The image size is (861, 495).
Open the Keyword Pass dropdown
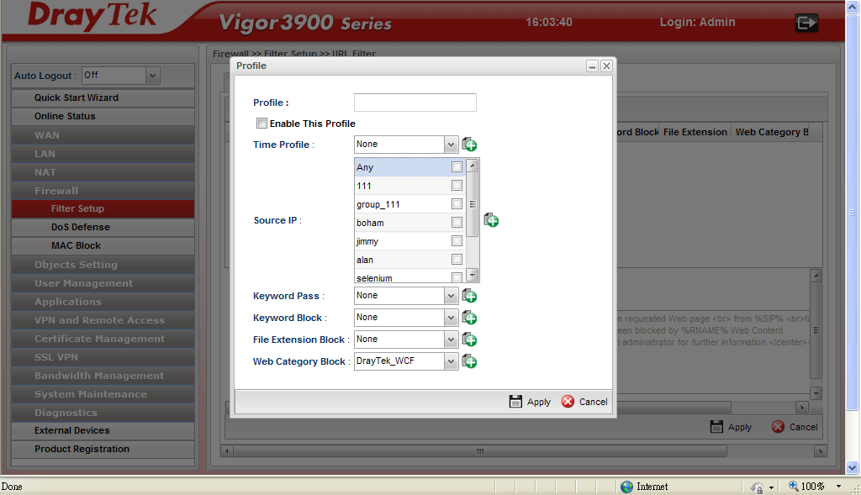coord(451,297)
